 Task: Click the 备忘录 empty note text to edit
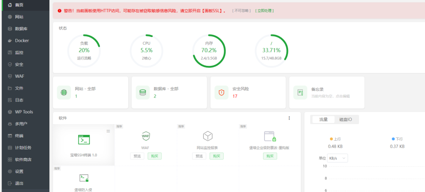coord(330,96)
